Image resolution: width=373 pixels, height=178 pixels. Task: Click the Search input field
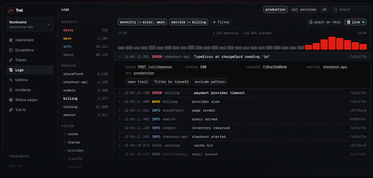pos(349,9)
